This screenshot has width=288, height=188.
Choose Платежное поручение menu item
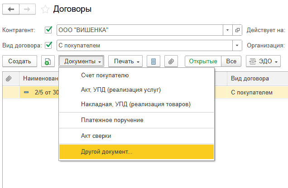(x=136, y=120)
